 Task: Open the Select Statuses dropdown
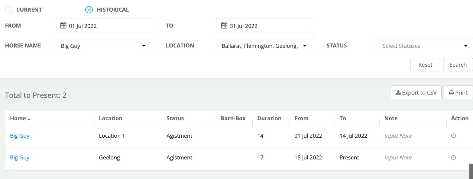pos(424,46)
